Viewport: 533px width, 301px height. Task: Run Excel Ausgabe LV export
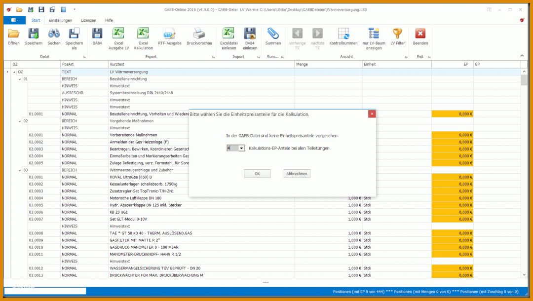click(118, 38)
